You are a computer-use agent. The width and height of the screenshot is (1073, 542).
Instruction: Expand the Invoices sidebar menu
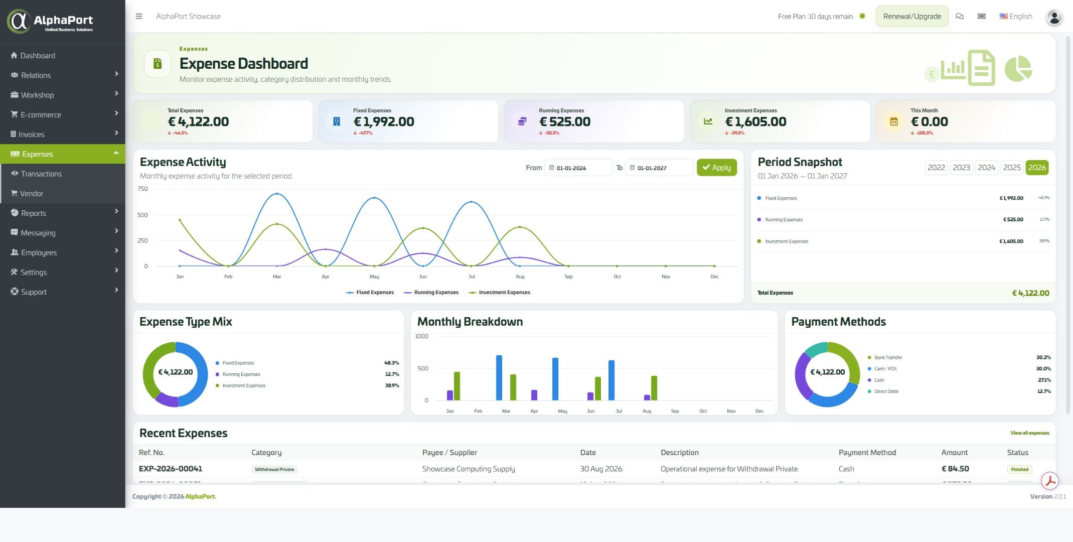click(x=62, y=134)
